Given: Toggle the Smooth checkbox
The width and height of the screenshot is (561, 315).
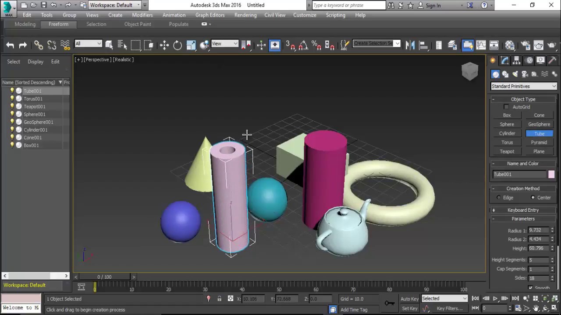Looking at the screenshot, I should 530,287.
